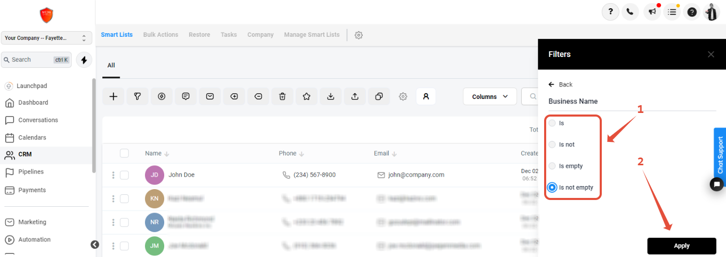This screenshot has width=726, height=257.
Task: Check the checkbox for JM contact row
Action: [x=124, y=246]
